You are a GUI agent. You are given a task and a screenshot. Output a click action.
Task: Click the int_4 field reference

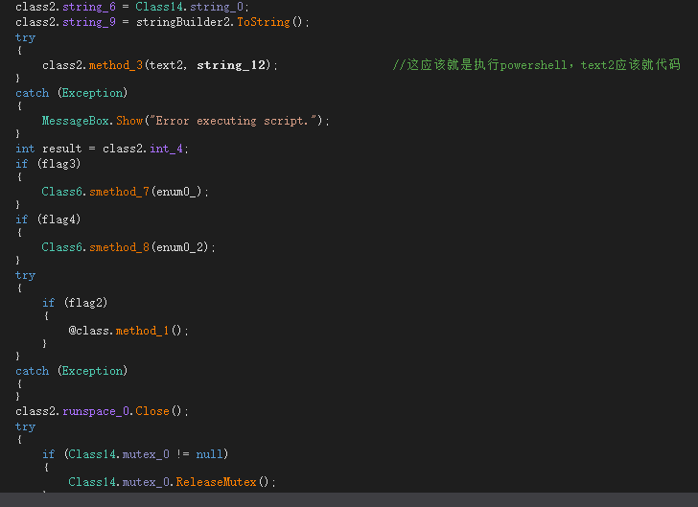169,149
